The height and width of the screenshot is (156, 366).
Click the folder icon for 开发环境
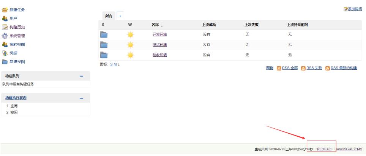point(104,34)
